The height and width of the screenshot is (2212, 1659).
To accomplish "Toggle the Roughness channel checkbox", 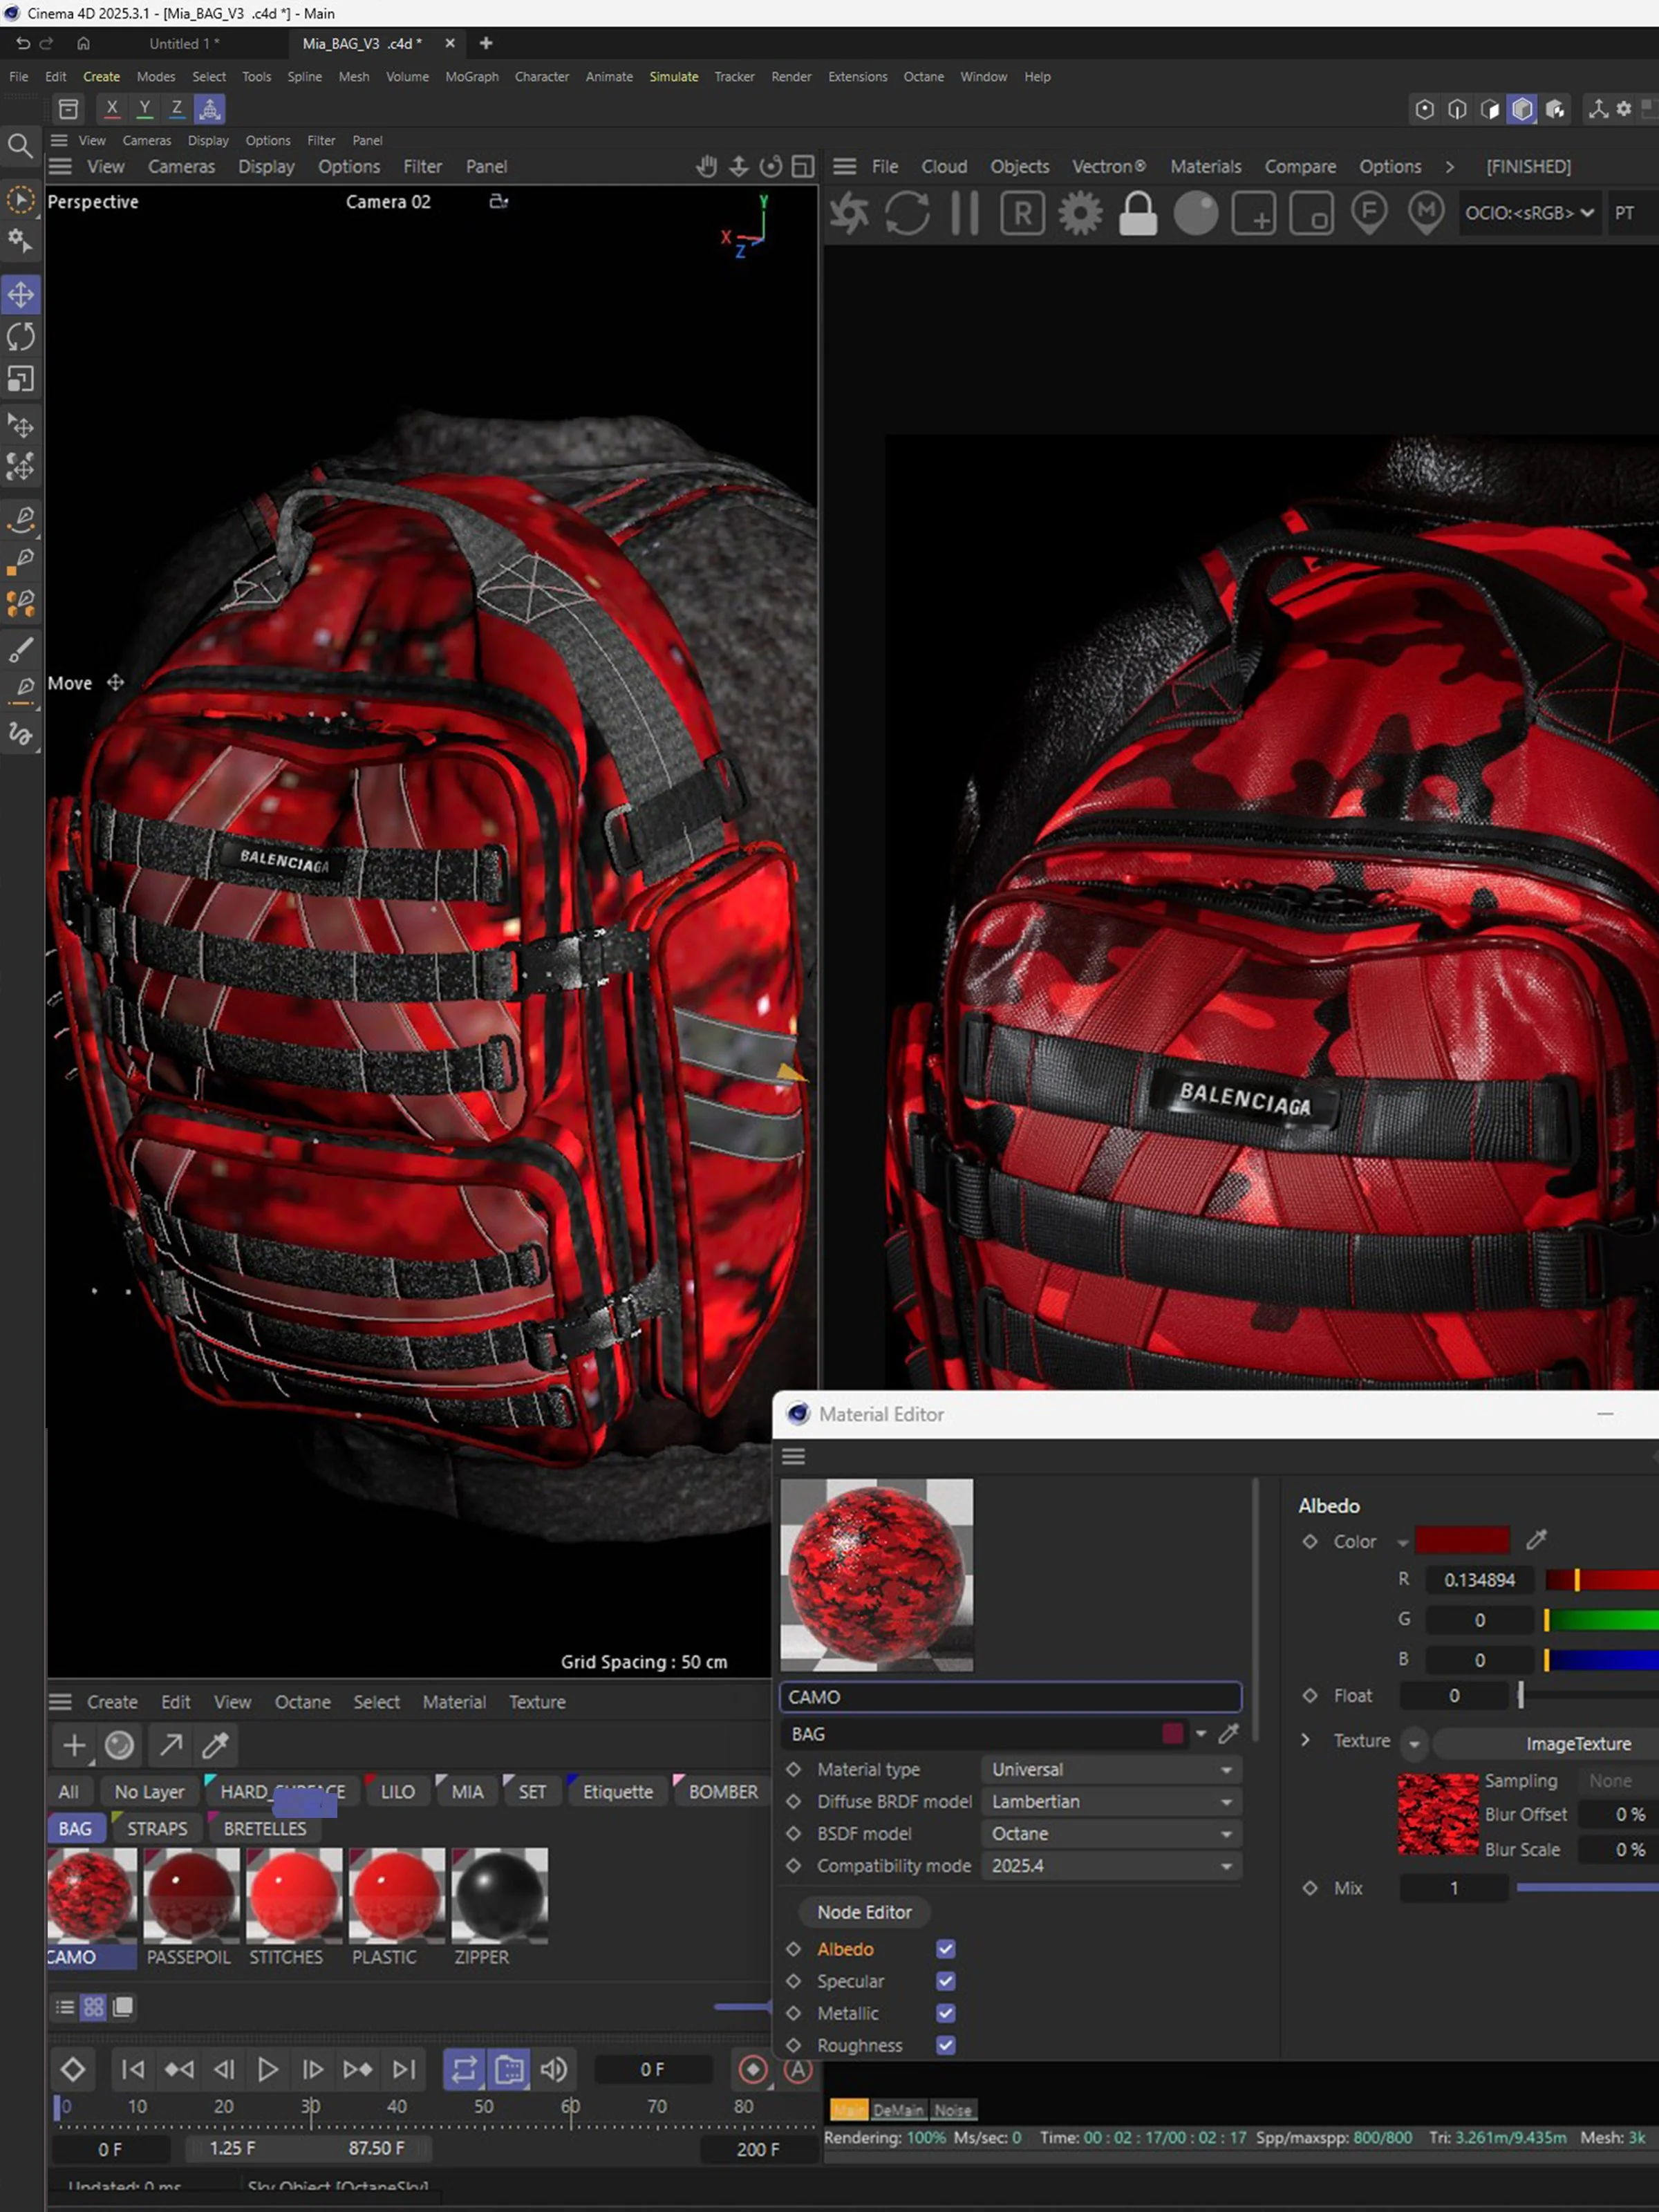I will pyautogui.click(x=946, y=2045).
